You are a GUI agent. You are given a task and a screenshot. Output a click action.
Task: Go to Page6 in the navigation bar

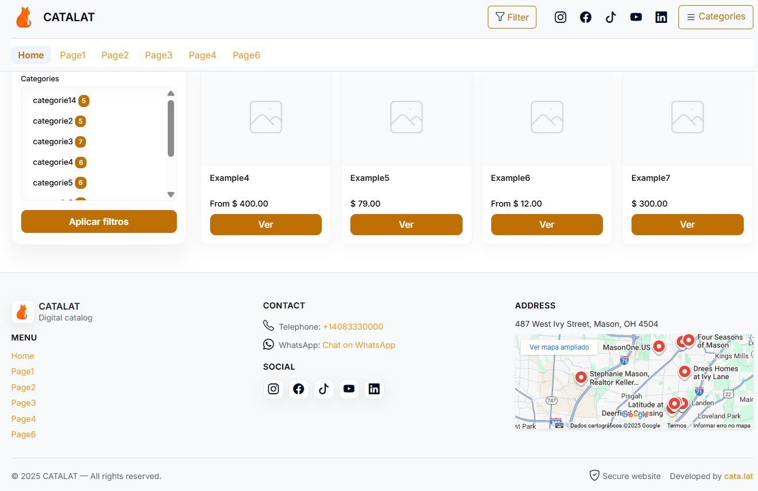point(246,55)
